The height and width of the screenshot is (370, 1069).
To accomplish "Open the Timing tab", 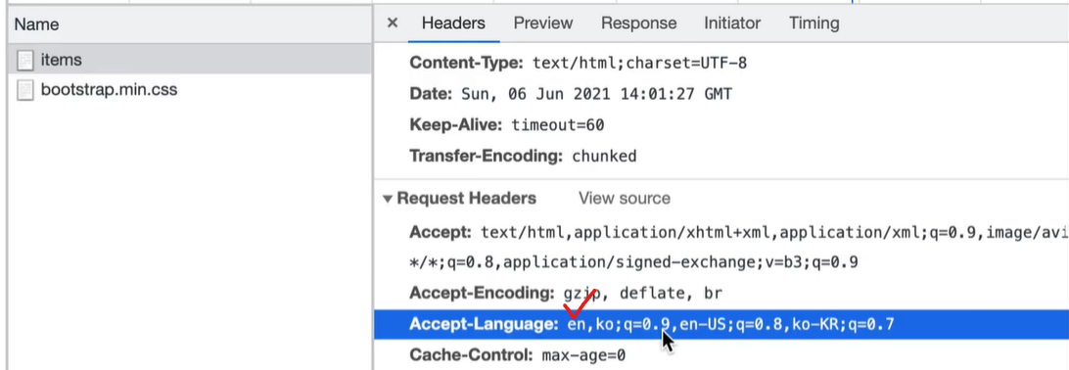I will point(814,23).
